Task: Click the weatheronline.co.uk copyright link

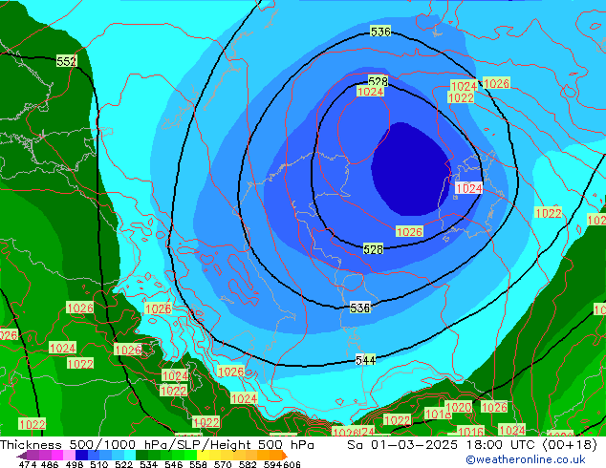Action: pyautogui.click(x=525, y=459)
